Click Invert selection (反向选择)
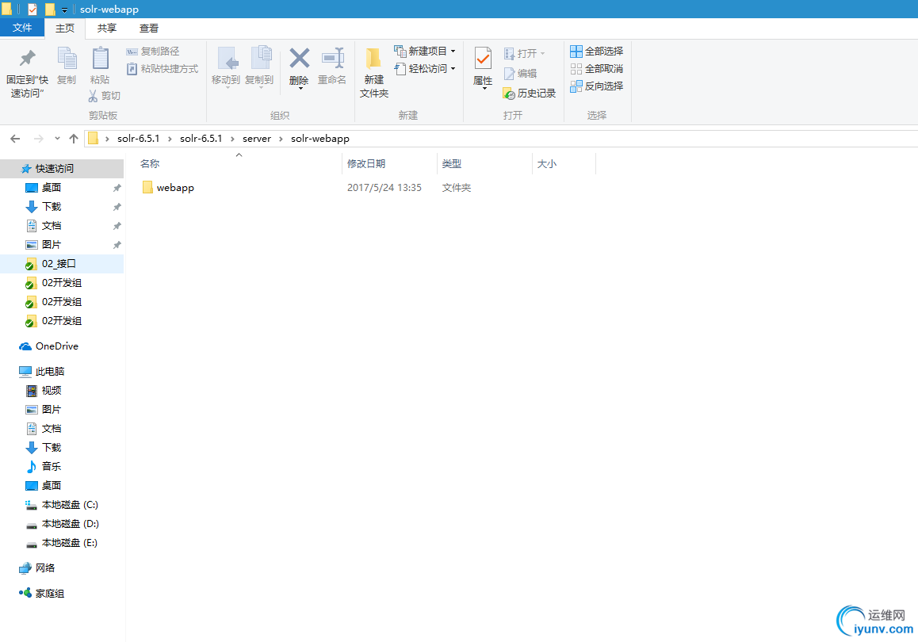This screenshot has height=642, width=918. (597, 86)
